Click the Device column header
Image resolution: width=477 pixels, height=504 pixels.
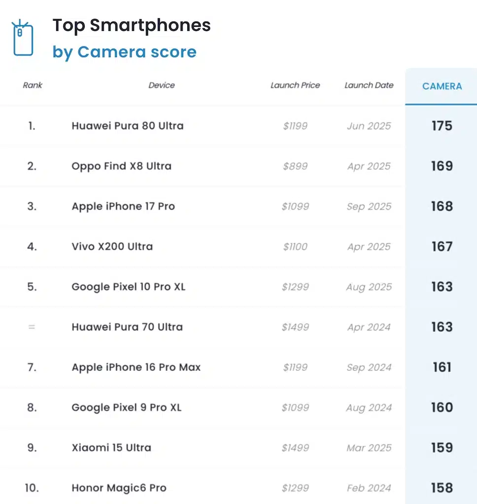click(162, 85)
